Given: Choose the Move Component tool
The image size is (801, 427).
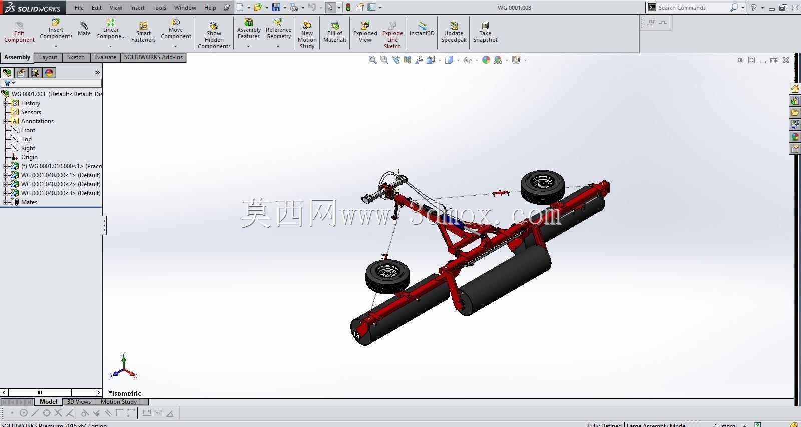Looking at the screenshot, I should [x=176, y=29].
